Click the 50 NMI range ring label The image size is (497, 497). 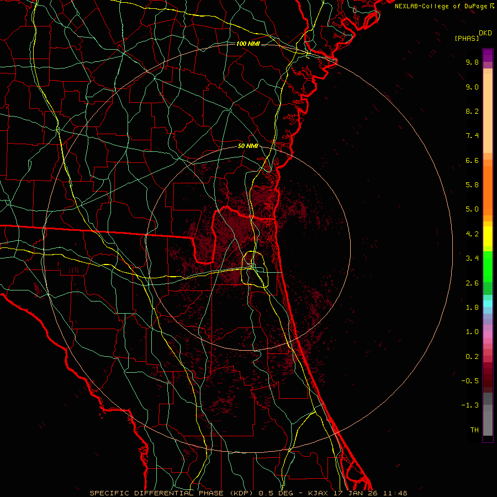248,146
